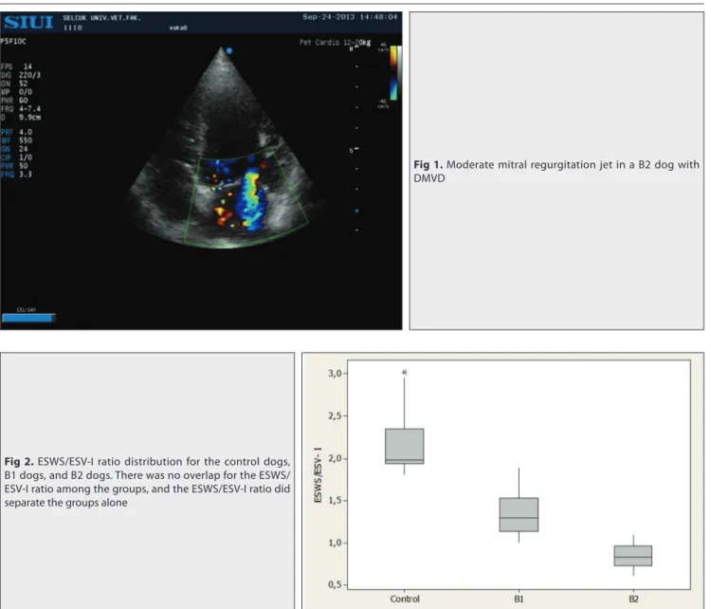Select the Fig 1. caption label
711x609 pixels.
pos(428,165)
